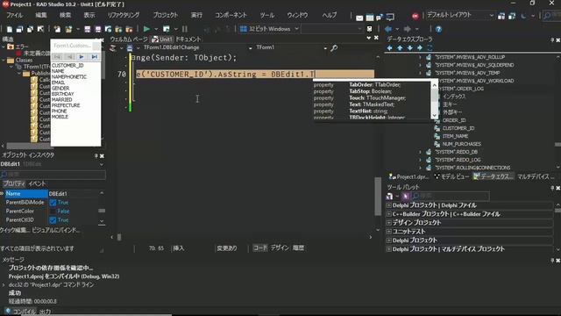Screen dimensions: 561x316
Task: Click the save desktop layout icon
Action: click(x=501, y=16)
